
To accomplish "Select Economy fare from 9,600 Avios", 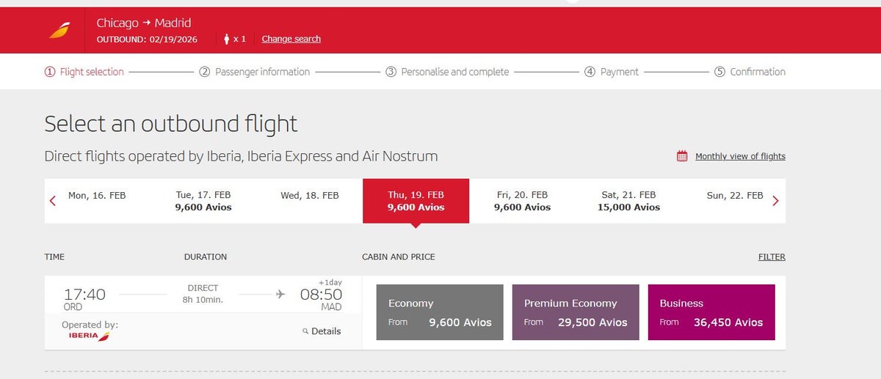I will (x=440, y=312).
